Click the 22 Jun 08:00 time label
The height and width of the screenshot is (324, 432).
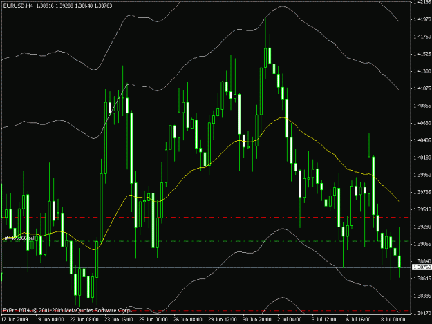[x=84, y=320]
